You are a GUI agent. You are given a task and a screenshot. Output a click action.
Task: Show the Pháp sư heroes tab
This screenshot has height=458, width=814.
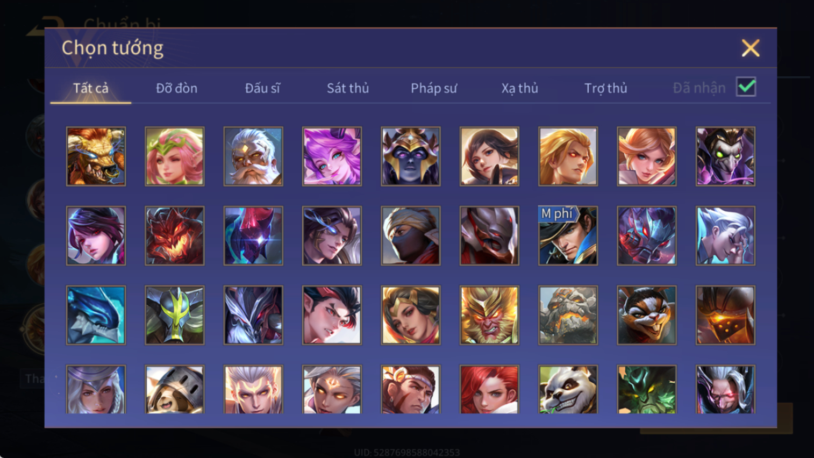pos(434,88)
